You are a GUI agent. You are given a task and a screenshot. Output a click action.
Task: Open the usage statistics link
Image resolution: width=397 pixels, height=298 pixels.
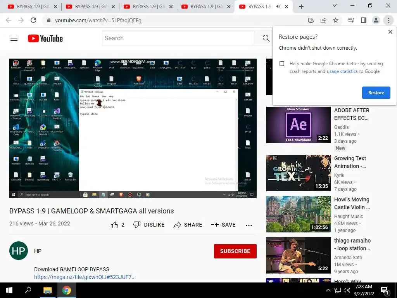coord(342,71)
